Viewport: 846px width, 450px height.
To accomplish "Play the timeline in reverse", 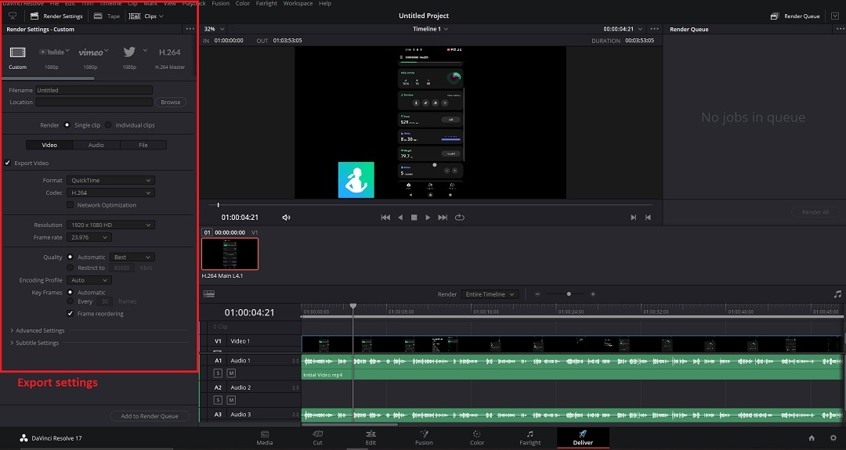I will click(x=399, y=218).
